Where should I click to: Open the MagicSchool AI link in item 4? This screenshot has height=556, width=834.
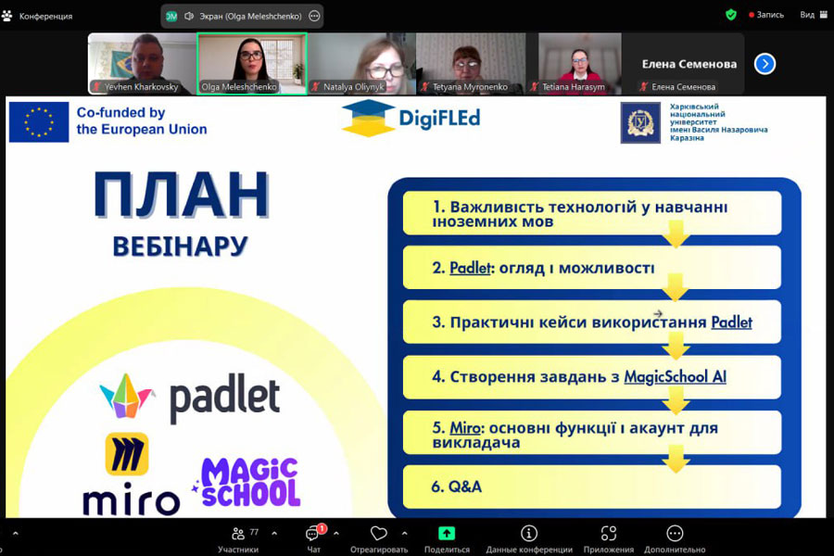[x=675, y=377]
